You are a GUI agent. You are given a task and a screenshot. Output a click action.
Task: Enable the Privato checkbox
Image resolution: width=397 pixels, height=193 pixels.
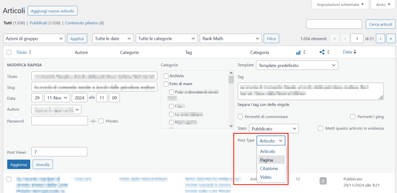point(101,121)
